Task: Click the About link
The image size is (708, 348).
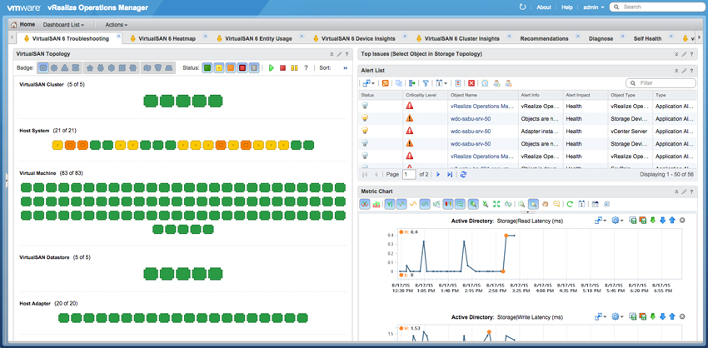Action: tap(544, 7)
